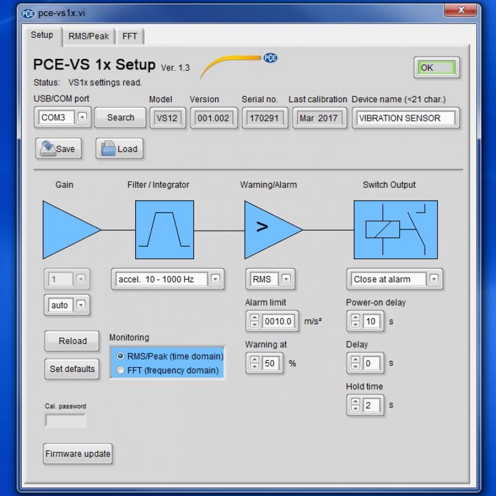Select FFT (frequency domain) monitoring

tap(121, 370)
